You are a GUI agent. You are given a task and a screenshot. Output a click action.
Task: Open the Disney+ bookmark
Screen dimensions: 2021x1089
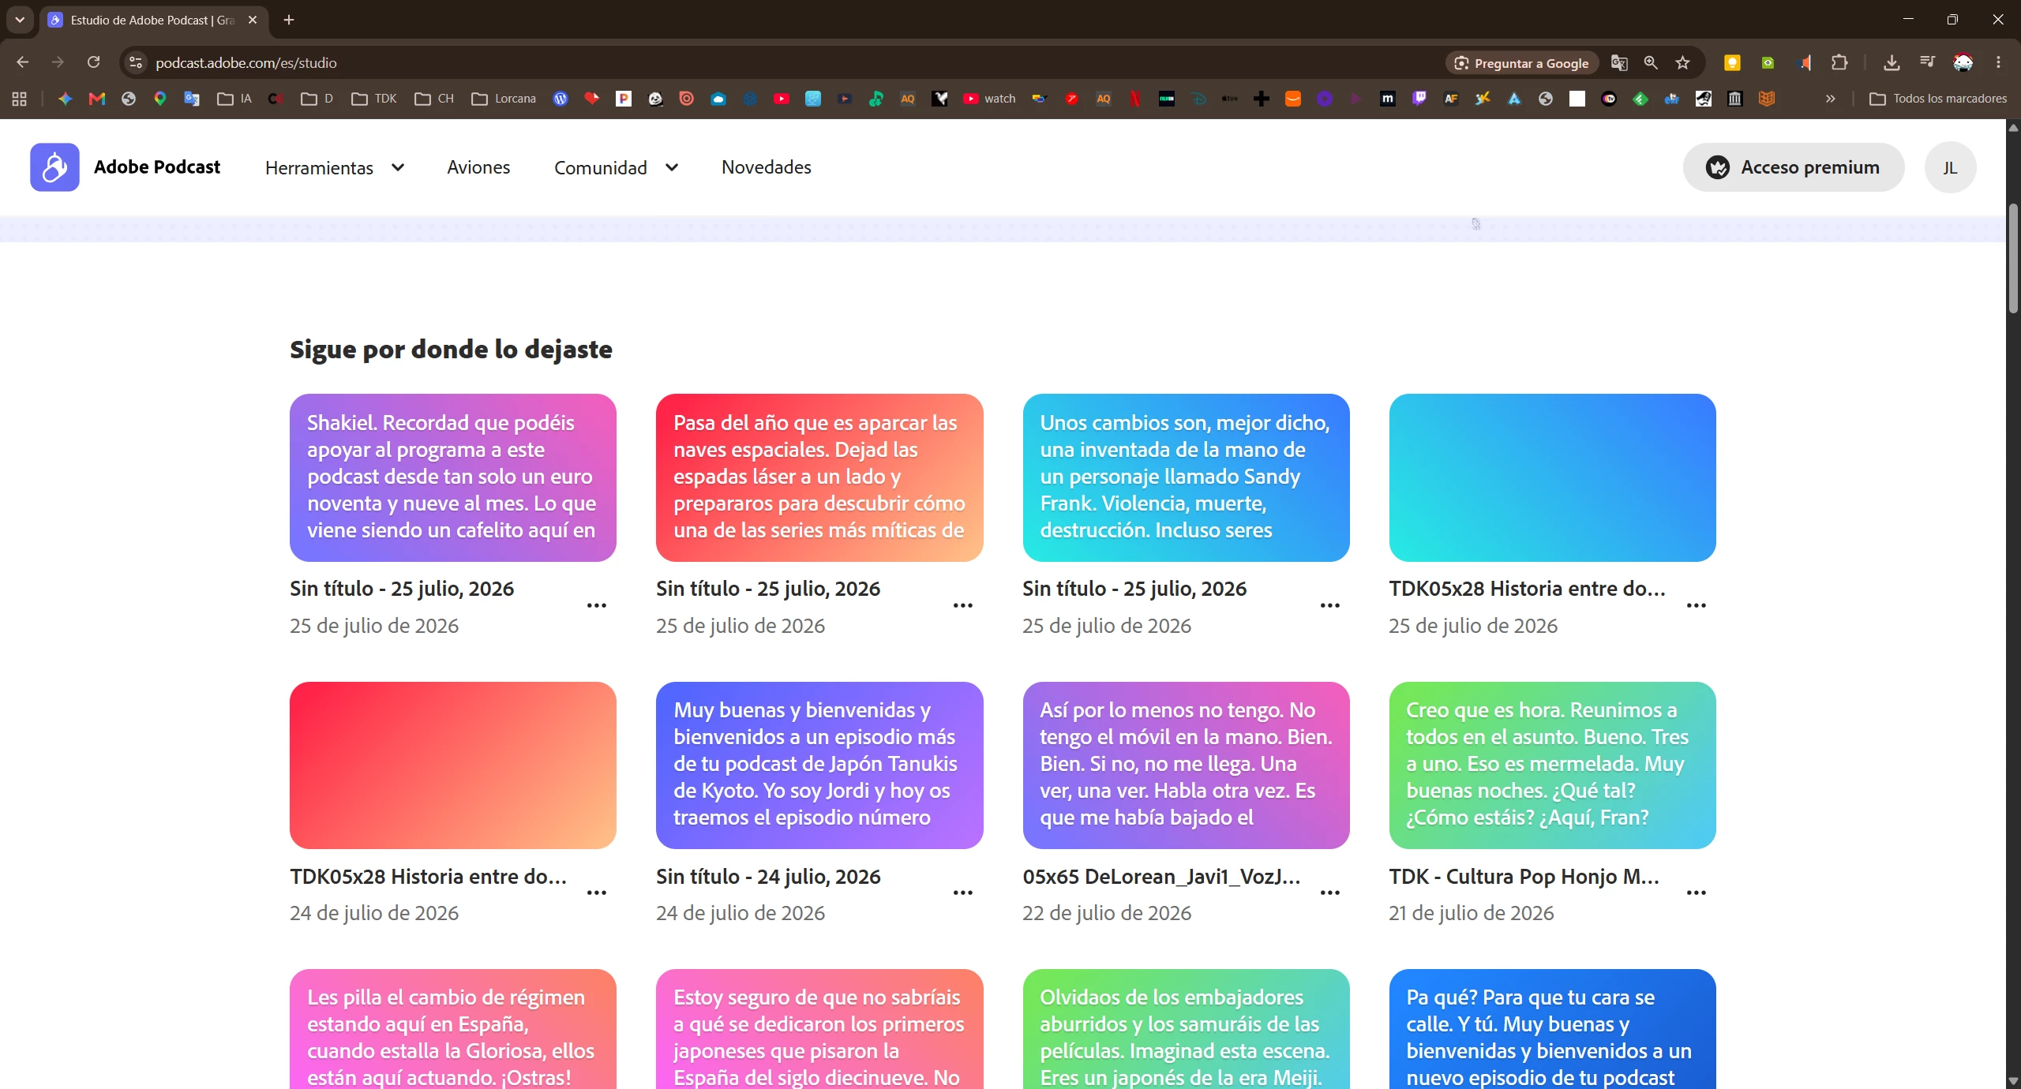1198,99
